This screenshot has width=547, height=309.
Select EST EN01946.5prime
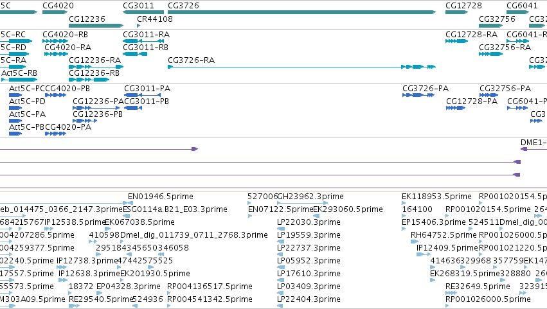pos(161,197)
